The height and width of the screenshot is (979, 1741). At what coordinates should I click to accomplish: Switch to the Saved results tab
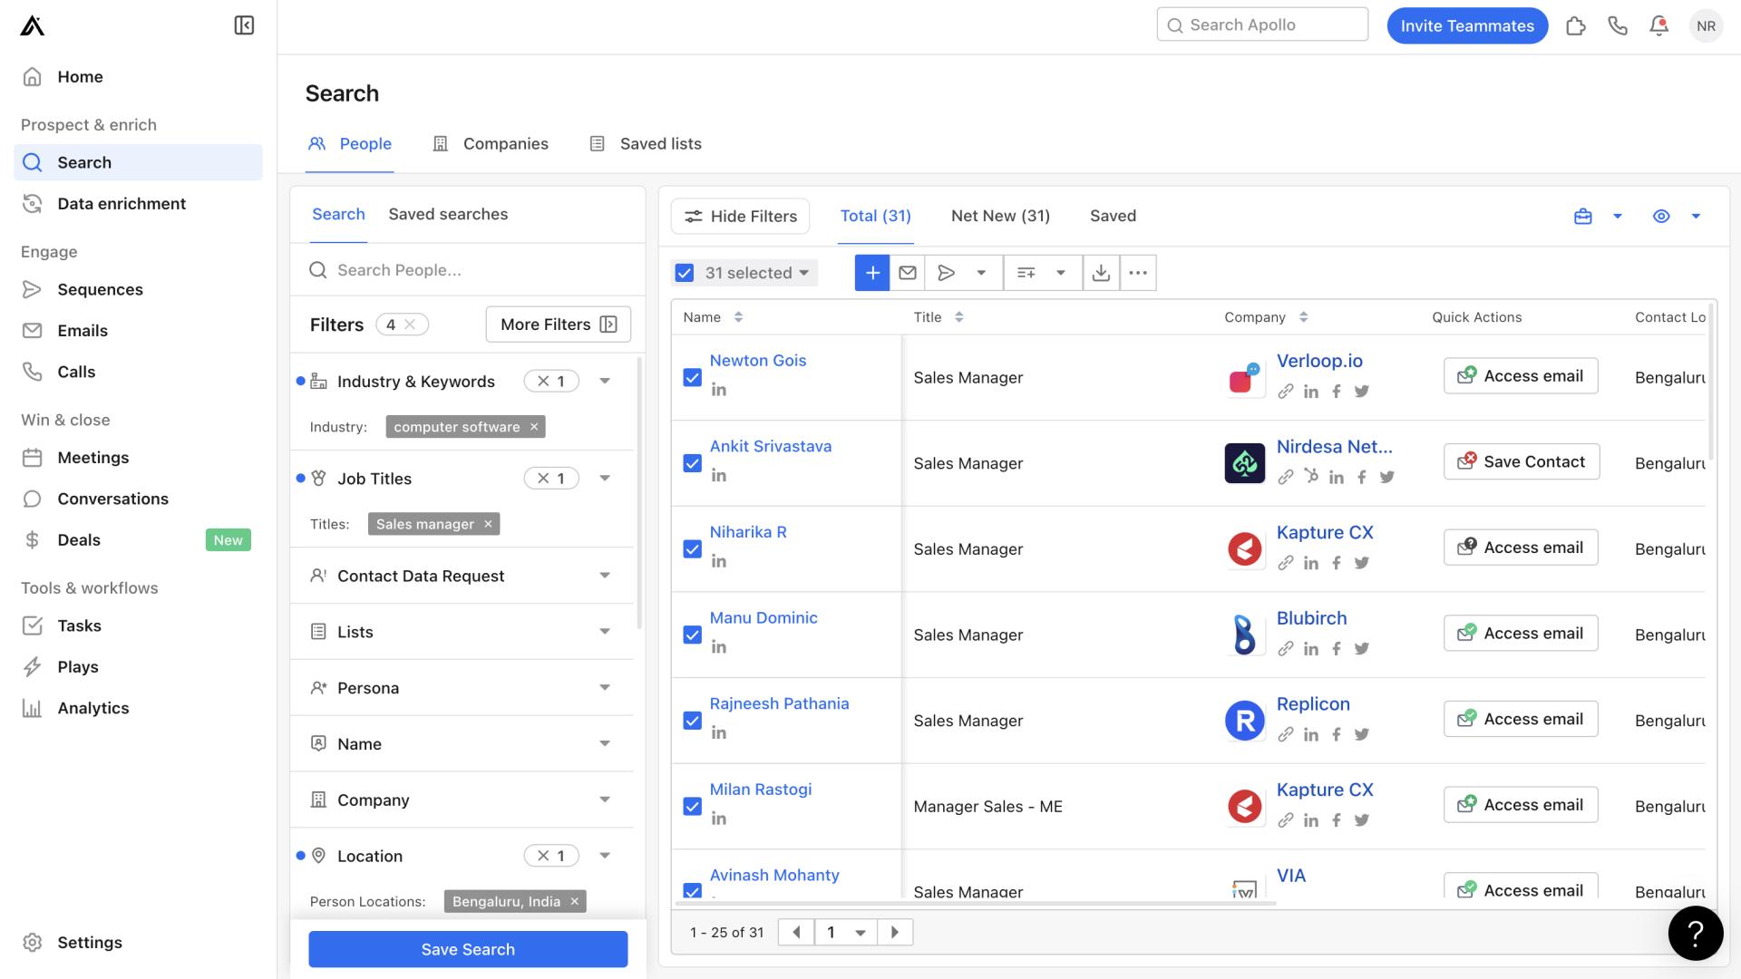(x=1113, y=217)
